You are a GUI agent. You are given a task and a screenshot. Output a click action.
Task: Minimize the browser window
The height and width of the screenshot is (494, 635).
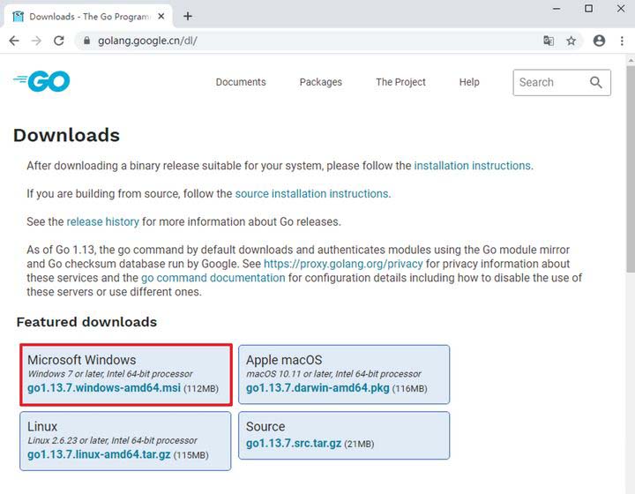coord(557,9)
